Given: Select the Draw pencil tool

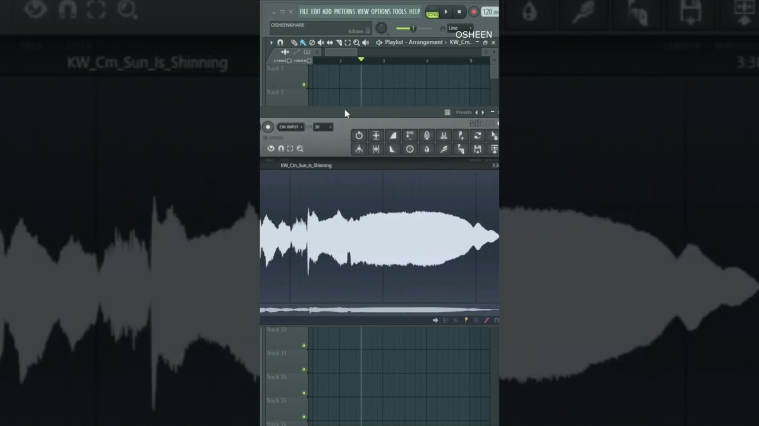Looking at the screenshot, I should pyautogui.click(x=294, y=43).
